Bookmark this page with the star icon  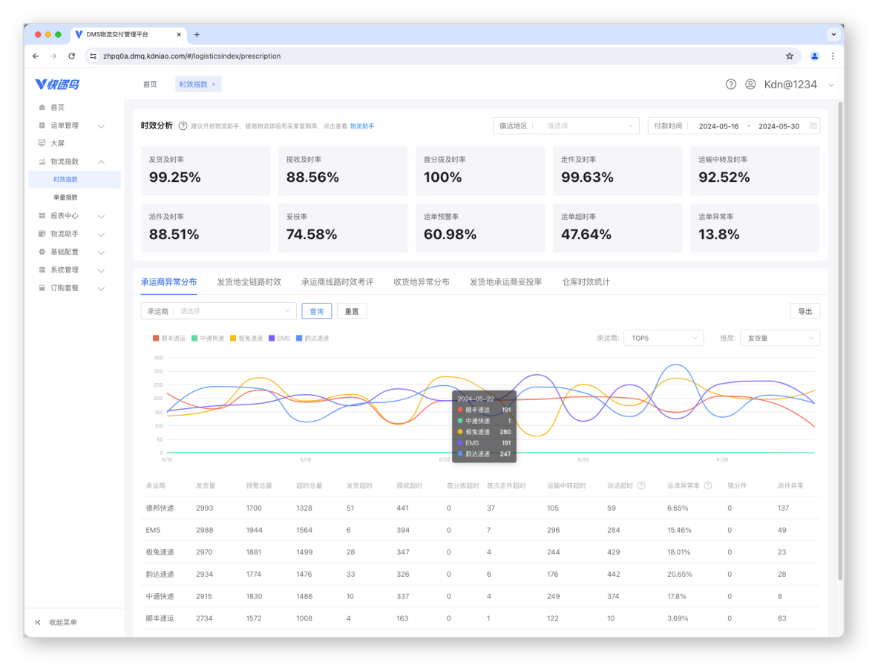coord(790,56)
